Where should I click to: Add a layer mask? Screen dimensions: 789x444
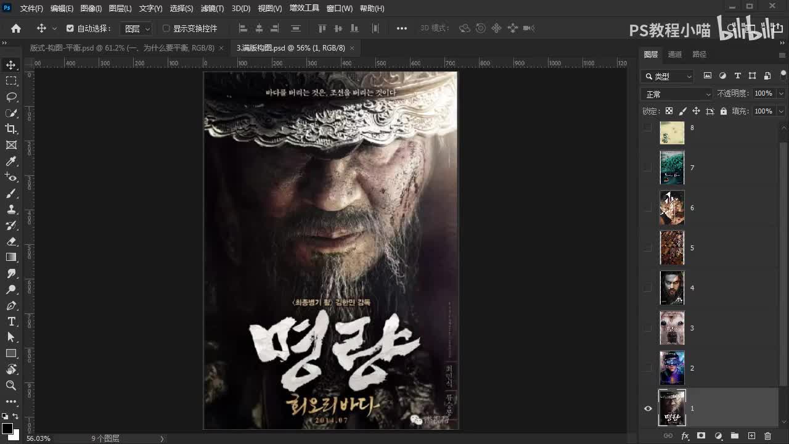(x=701, y=436)
